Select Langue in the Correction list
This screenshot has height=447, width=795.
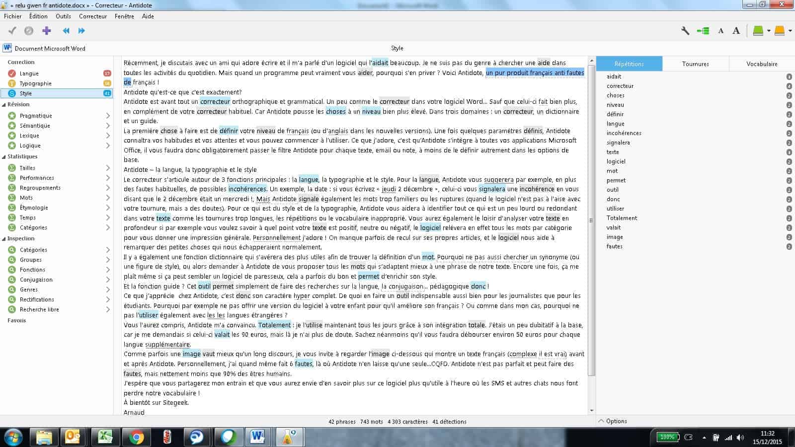[x=29, y=74]
